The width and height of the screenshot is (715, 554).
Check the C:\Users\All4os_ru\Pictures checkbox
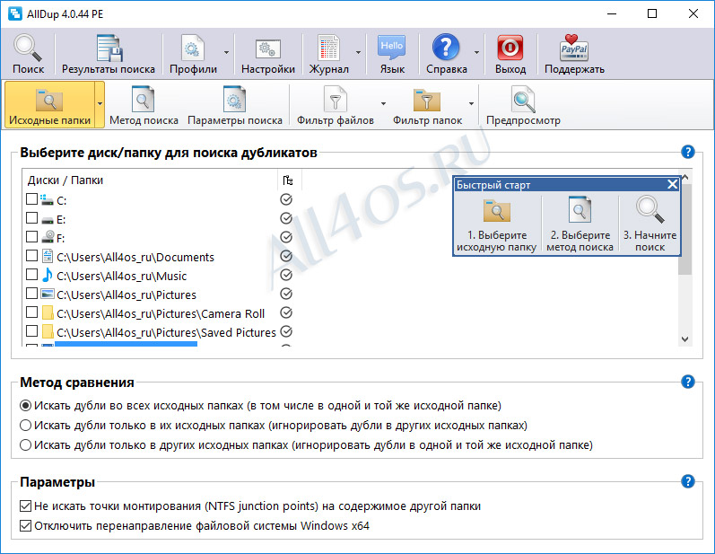tap(31, 294)
